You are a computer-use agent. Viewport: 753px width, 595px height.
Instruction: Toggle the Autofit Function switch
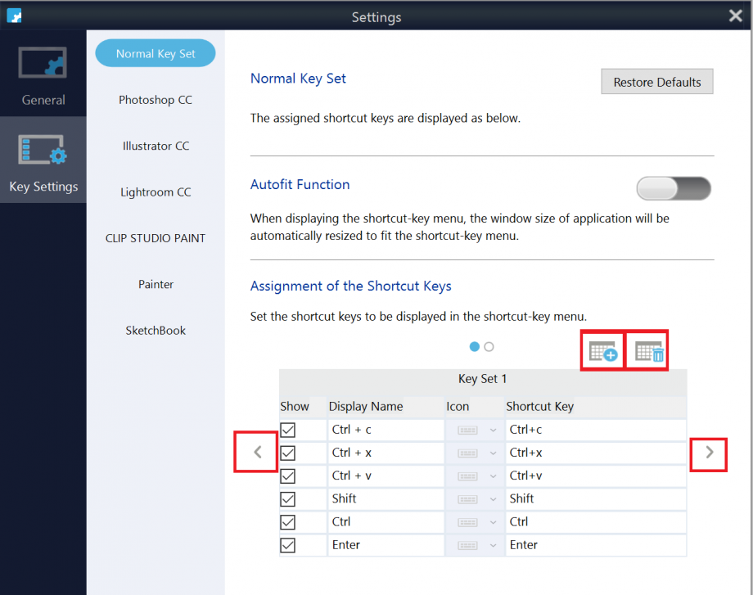[674, 188]
